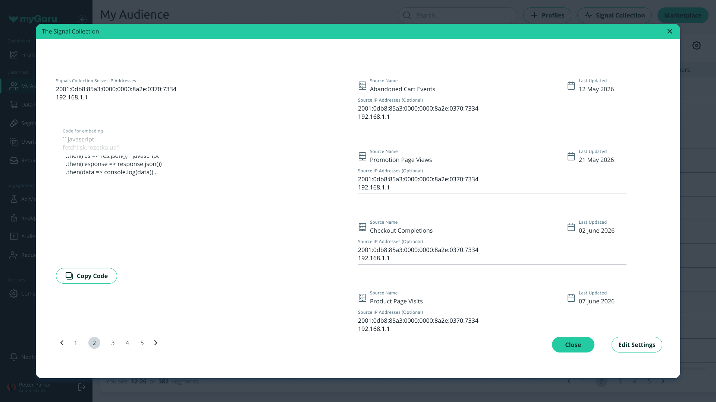Click the calendar icon next to 12 May 2026
This screenshot has height=402, width=716.
coord(571,86)
